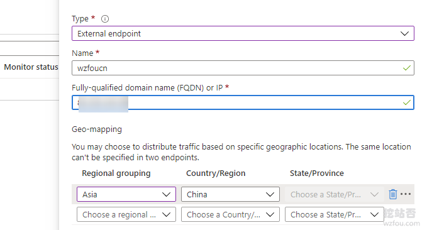Click the Regional grouping column header

tap(116, 173)
